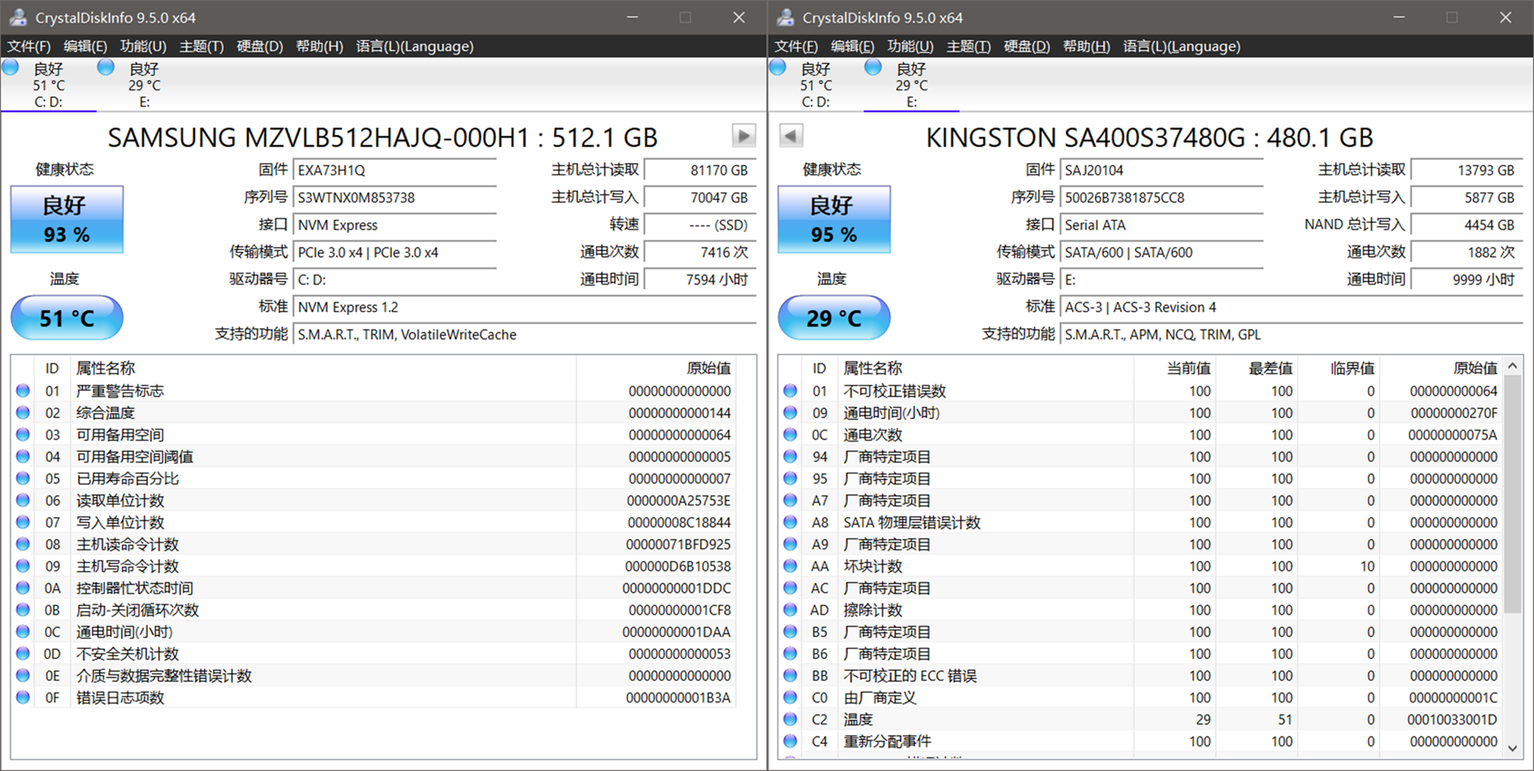1534x771 pixels.
Task: Select row C0 由厂商定义
Action: [1141, 697]
